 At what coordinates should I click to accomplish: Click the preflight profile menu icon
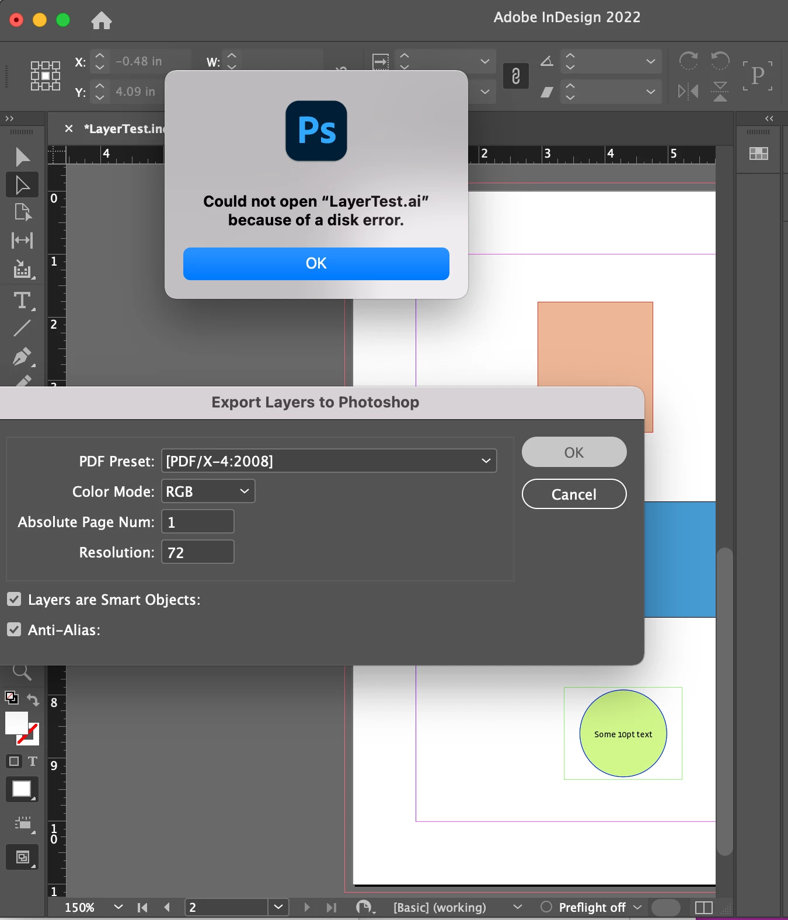(x=365, y=907)
